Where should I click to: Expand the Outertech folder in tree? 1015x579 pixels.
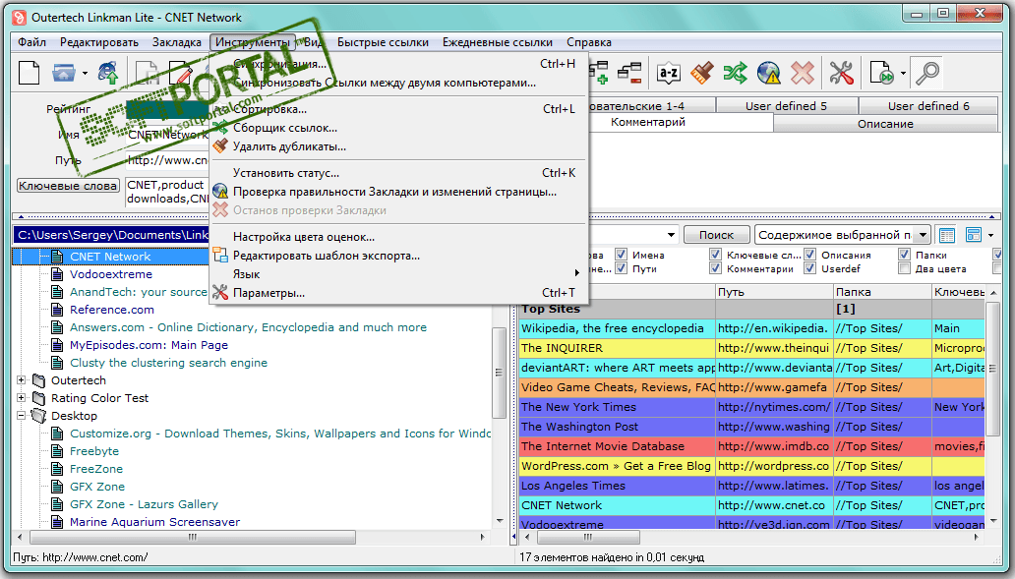pos(22,380)
